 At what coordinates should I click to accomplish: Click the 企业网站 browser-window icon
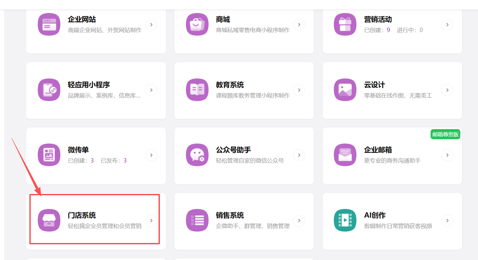pyautogui.click(x=49, y=24)
